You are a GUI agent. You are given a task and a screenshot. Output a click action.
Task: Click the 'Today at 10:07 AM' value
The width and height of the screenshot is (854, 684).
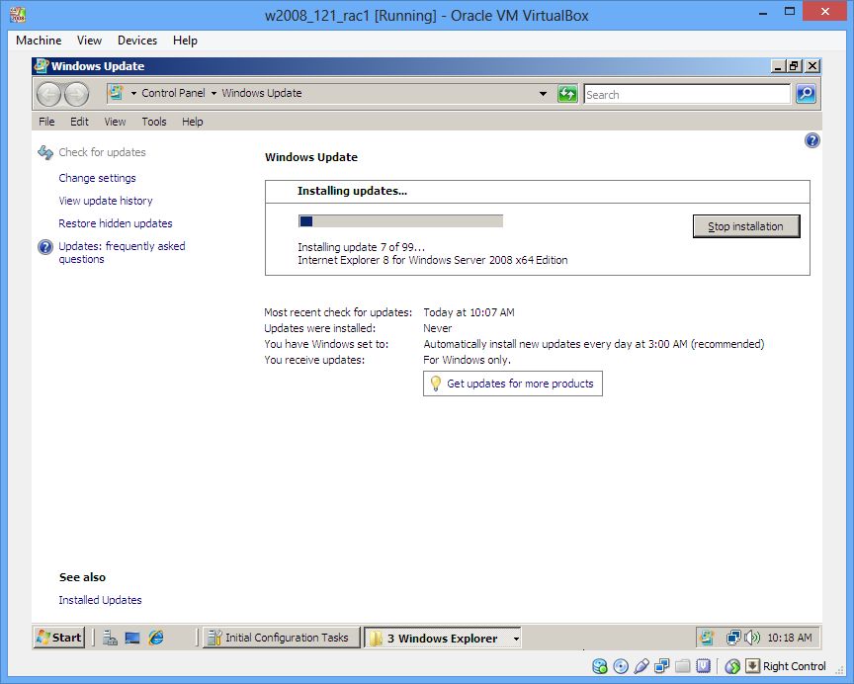coord(469,312)
